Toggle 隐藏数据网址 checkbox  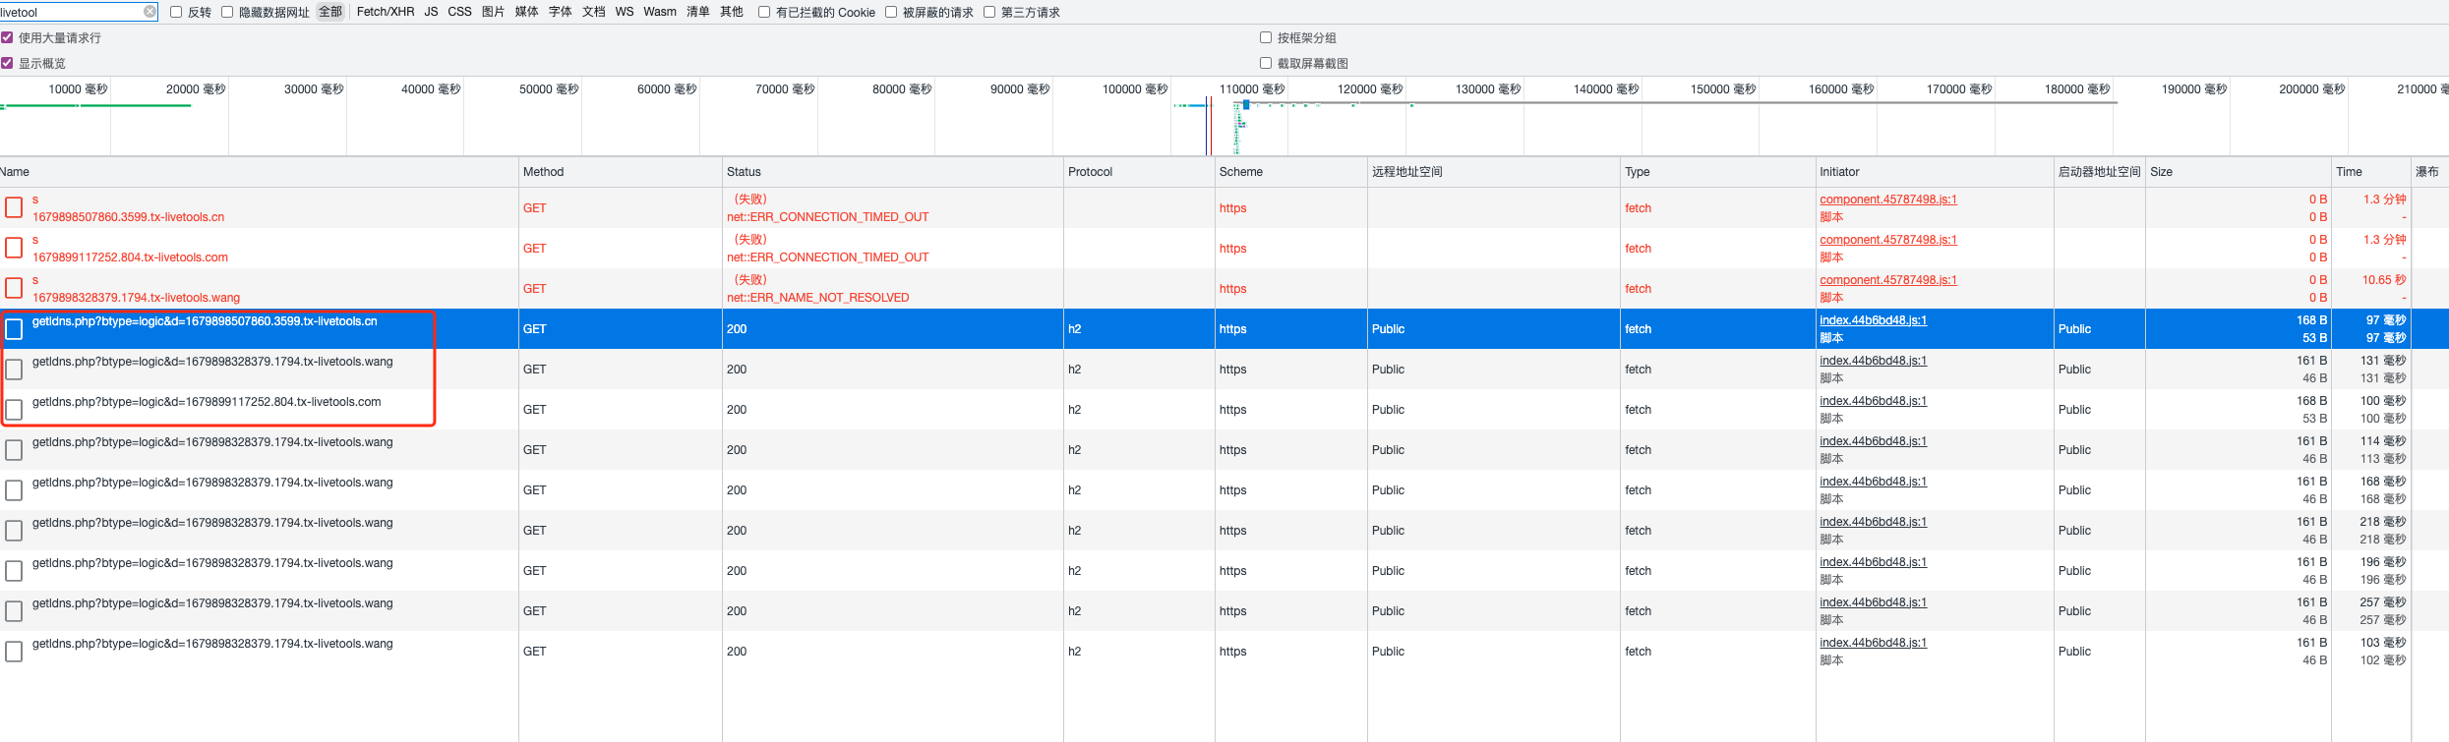[227, 12]
